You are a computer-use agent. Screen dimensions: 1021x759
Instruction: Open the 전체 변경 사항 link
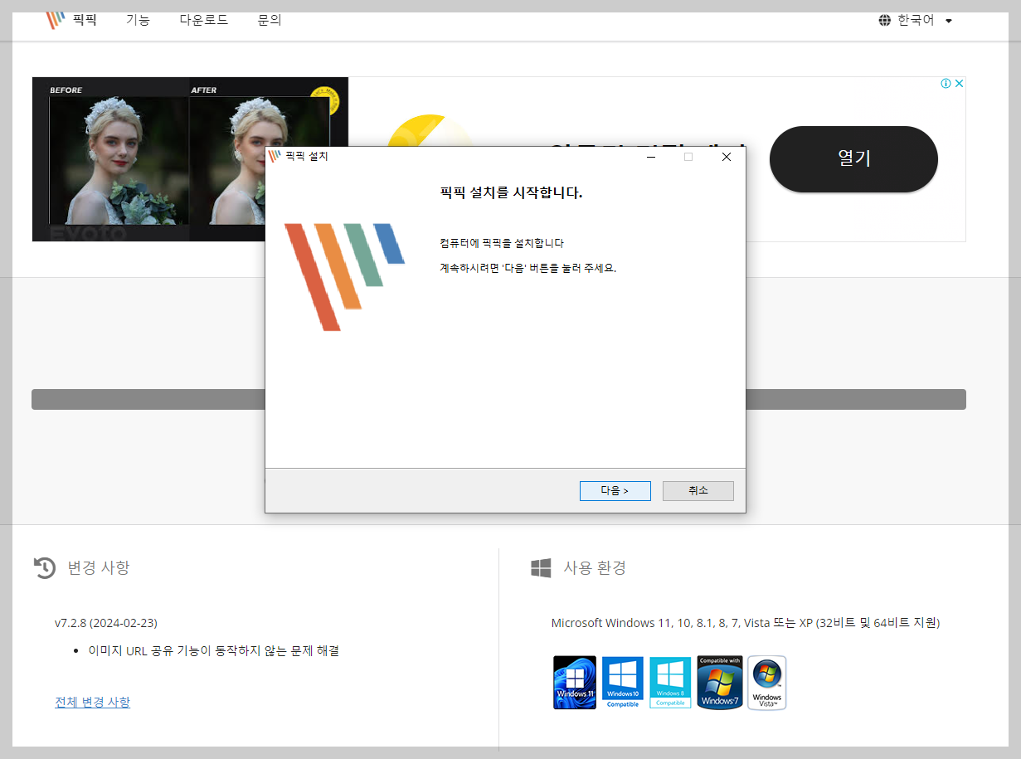click(x=92, y=701)
